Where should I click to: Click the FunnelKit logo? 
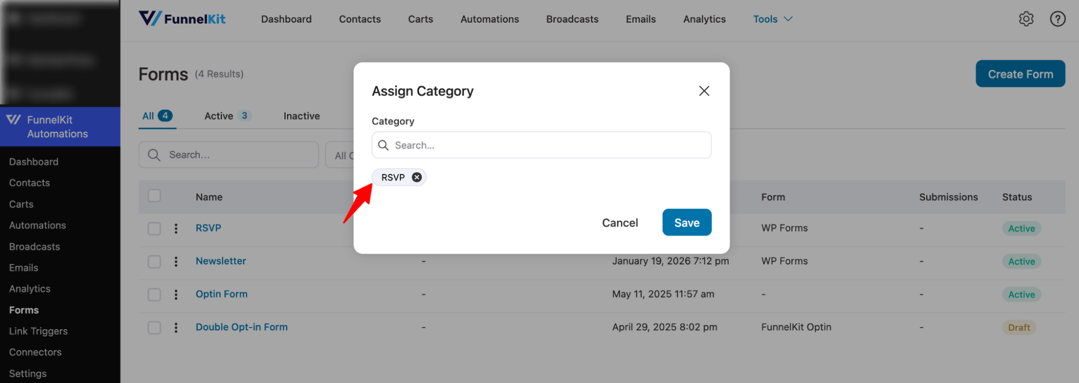(x=182, y=18)
